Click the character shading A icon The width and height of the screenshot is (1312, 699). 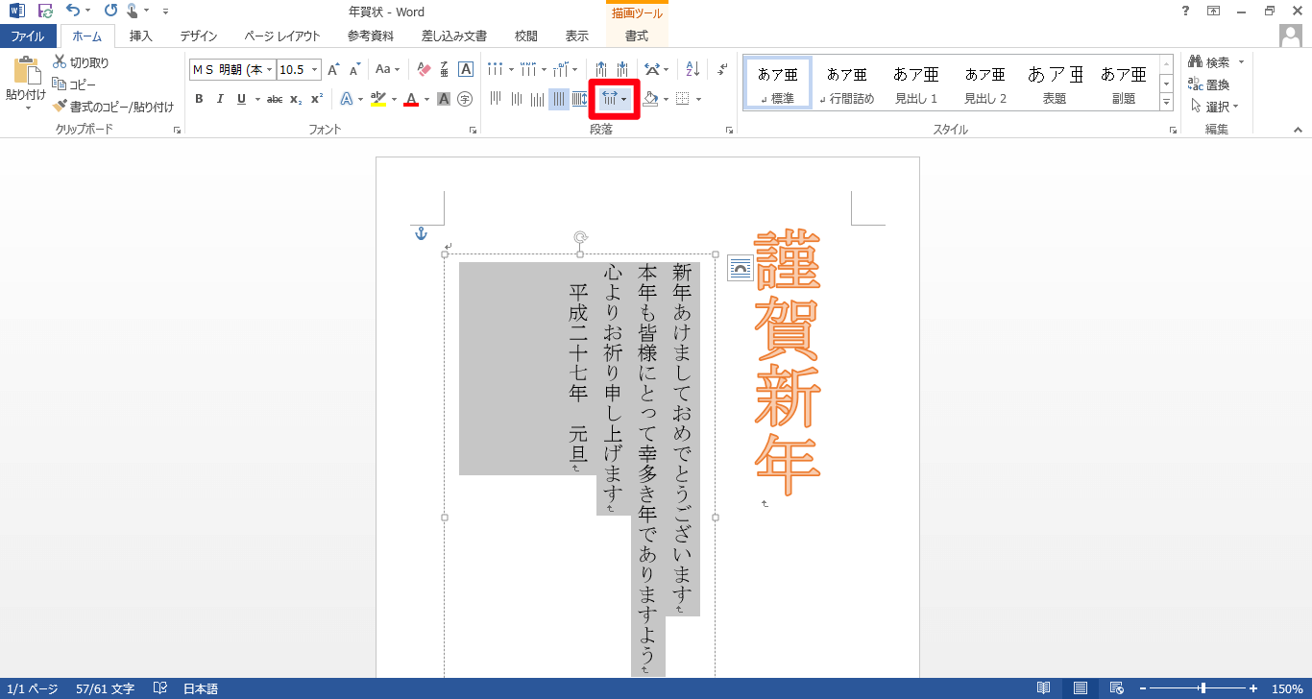(444, 99)
